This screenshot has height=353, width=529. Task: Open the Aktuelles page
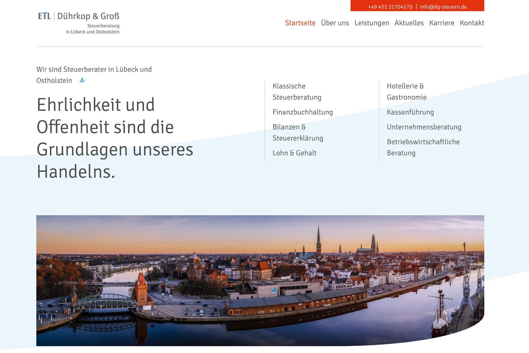[x=409, y=23]
